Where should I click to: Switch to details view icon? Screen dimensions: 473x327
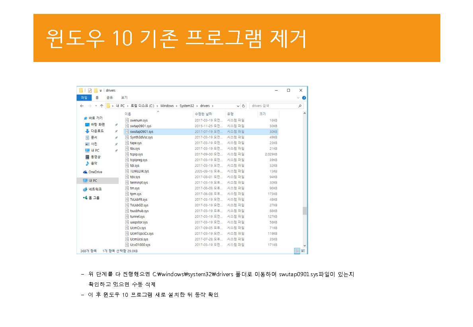tap(297, 251)
